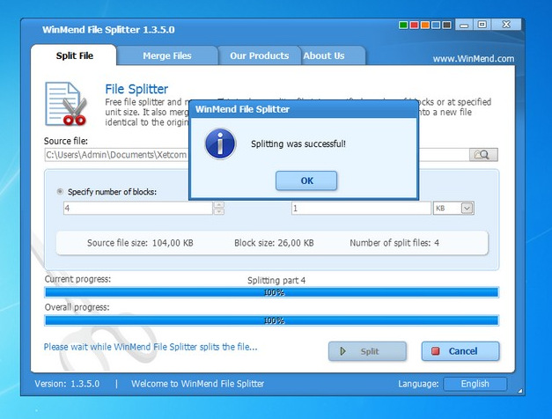
Task: Open the Our Products tab
Action: pyautogui.click(x=260, y=55)
